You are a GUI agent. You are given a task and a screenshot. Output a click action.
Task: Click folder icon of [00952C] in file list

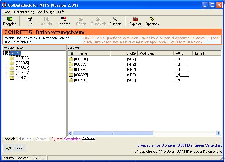[x=71, y=80]
